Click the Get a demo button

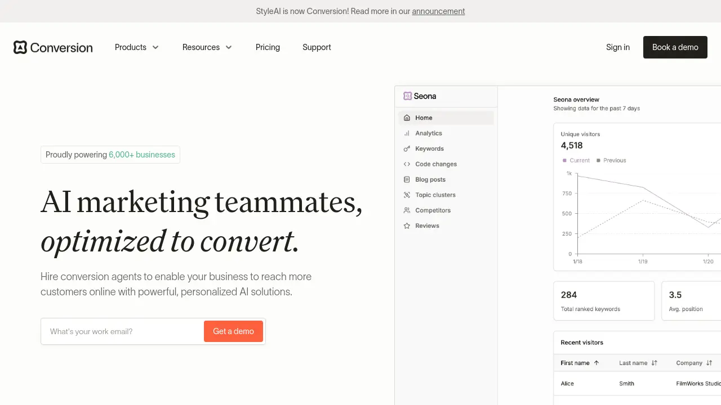pyautogui.click(x=233, y=331)
